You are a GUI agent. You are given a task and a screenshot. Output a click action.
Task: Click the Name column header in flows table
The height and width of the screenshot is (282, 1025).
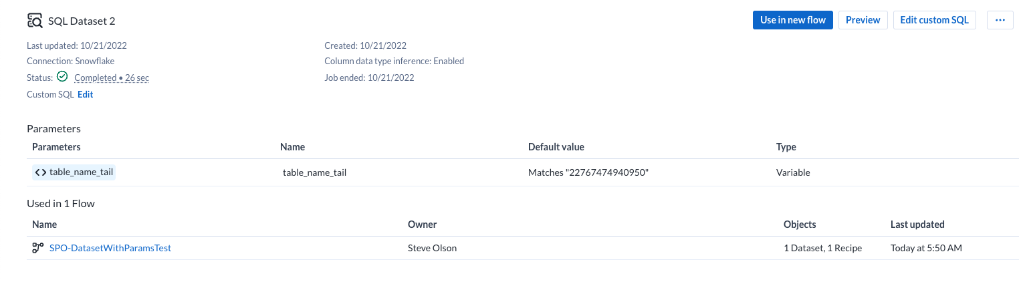44,225
